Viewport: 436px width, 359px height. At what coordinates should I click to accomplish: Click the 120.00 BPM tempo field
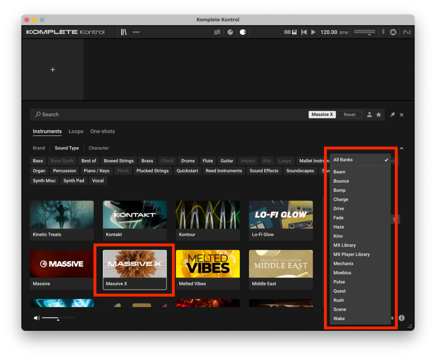[334, 32]
